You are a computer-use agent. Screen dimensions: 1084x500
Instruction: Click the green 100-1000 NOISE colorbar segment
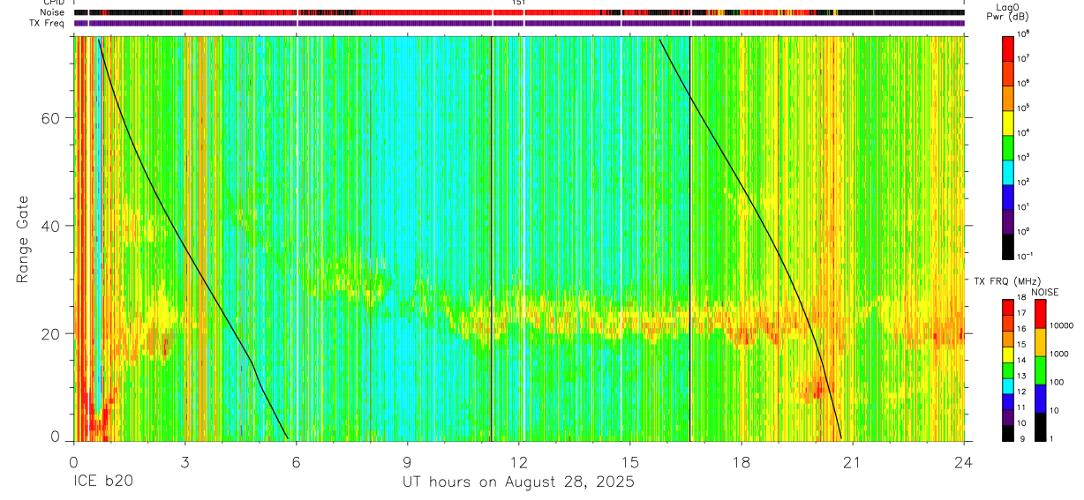pos(1042,370)
